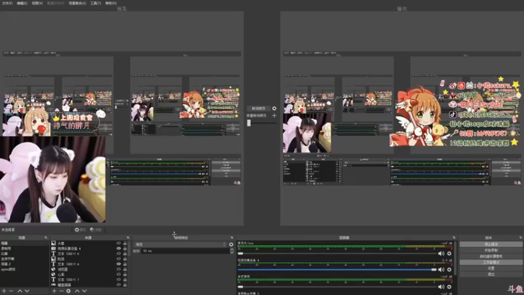Toggle lock on the 头像 source

pos(125,243)
